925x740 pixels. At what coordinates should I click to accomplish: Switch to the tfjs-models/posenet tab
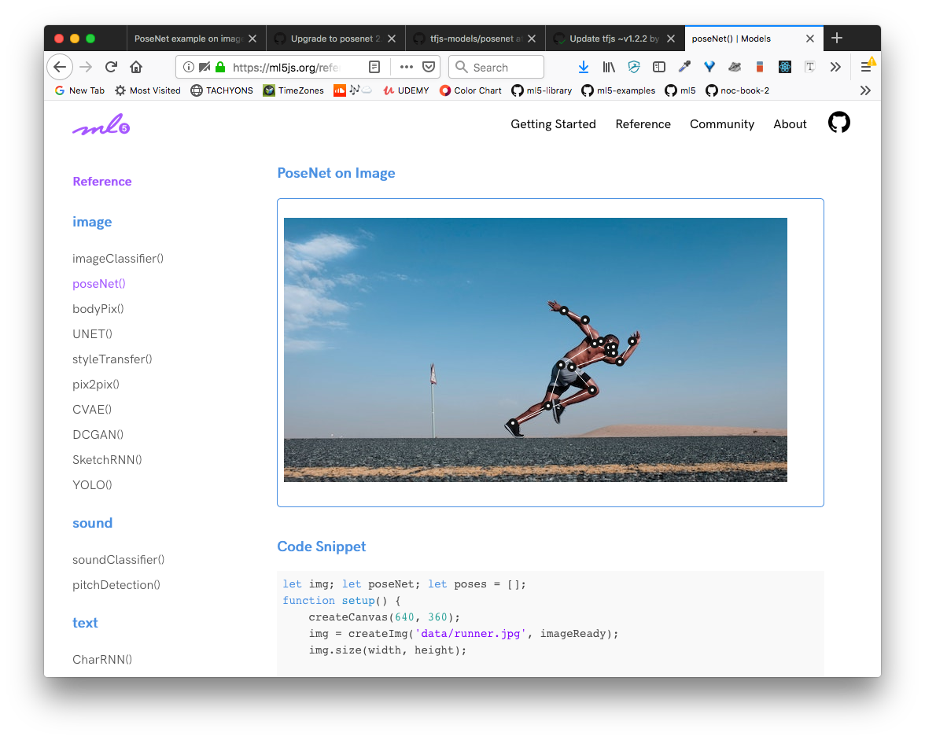click(x=472, y=38)
